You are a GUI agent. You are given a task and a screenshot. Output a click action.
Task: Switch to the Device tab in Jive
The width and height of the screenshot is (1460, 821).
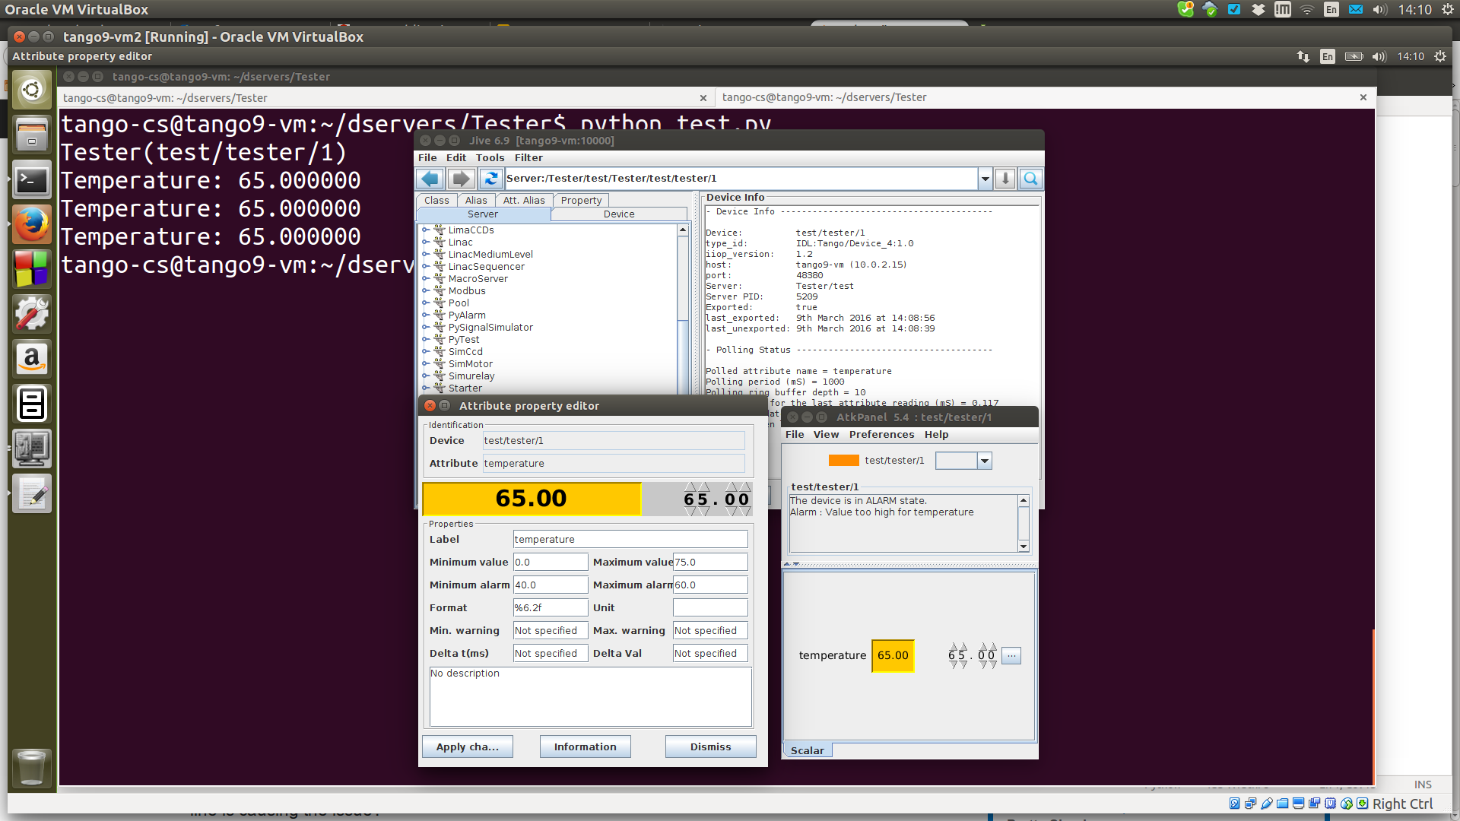coord(619,214)
